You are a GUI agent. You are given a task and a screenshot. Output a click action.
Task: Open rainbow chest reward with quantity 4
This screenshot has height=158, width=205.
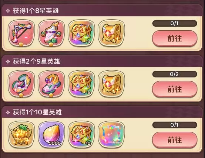pos(81,33)
